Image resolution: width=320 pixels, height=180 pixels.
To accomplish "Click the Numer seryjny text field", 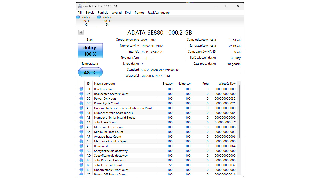I will pos(162,46).
